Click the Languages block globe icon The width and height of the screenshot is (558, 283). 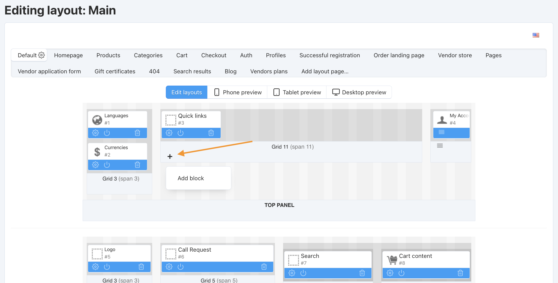(97, 119)
